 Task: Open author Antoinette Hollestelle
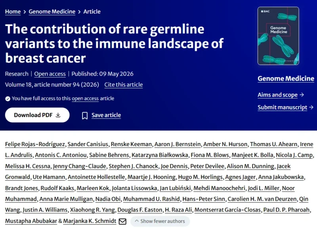pos(96,177)
